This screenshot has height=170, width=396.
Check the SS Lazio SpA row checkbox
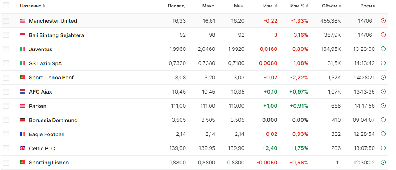pyautogui.click(x=6, y=63)
